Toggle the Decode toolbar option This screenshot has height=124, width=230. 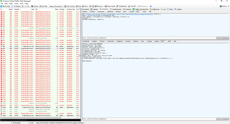tap(43, 6)
